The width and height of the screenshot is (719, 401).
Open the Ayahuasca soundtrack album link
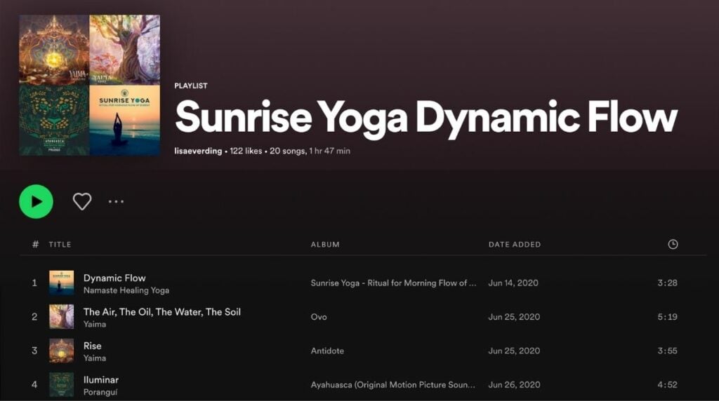[393, 384]
